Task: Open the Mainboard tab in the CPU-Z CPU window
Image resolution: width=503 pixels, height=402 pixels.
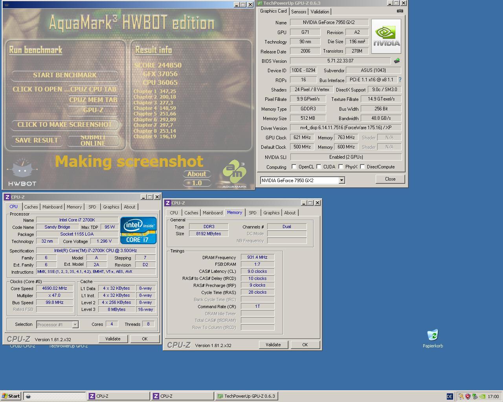Action: (52, 207)
